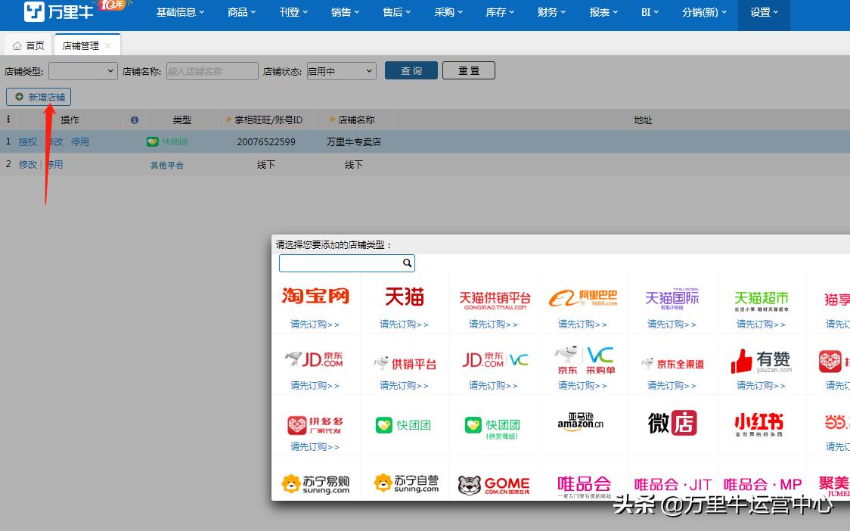
Task: Click the 店铺名称 input field
Action: click(212, 70)
